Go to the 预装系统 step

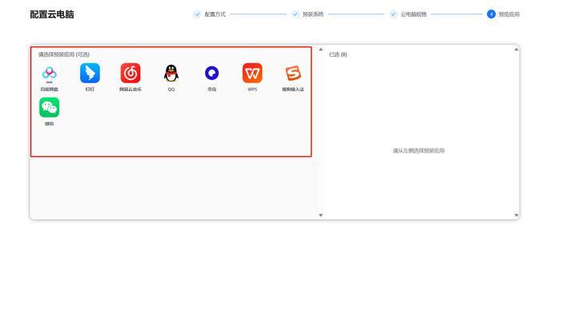click(x=308, y=14)
